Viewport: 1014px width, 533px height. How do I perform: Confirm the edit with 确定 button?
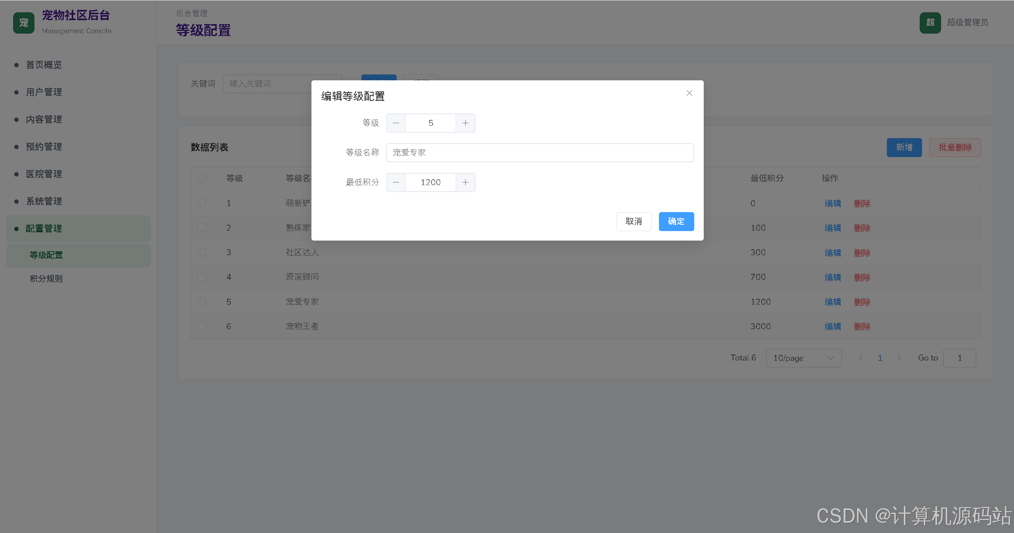(676, 222)
